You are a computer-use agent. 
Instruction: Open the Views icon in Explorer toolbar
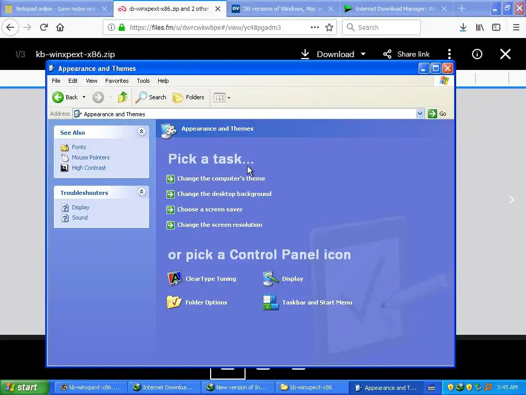[x=219, y=98]
